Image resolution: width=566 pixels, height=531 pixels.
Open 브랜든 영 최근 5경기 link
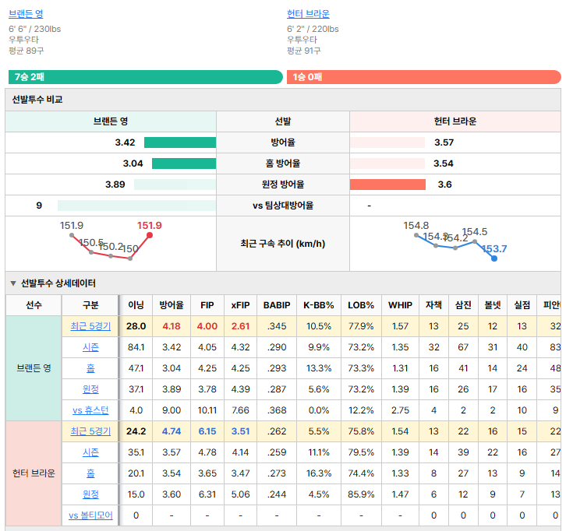click(90, 326)
